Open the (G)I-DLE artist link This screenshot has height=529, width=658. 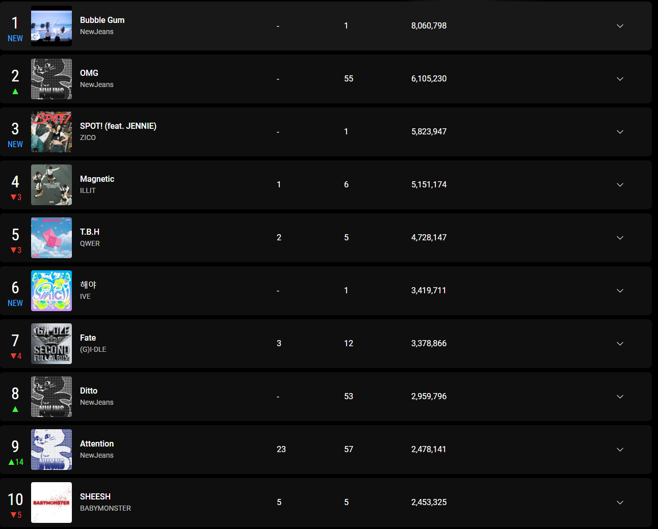tap(93, 349)
